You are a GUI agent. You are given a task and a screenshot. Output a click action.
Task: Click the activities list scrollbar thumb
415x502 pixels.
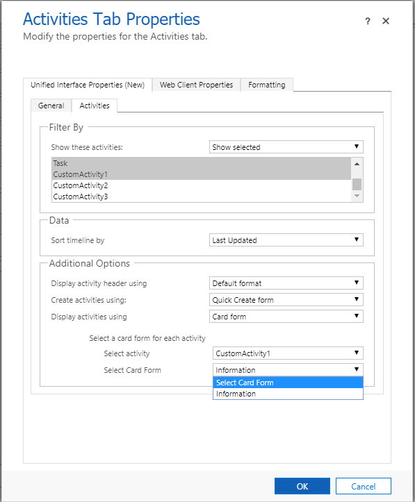point(357,184)
